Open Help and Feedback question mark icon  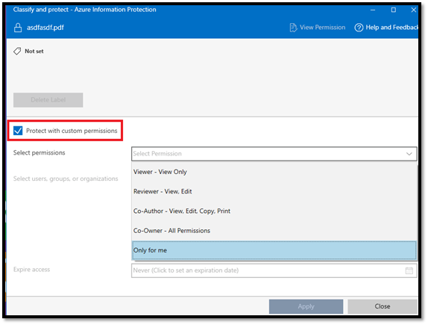(x=359, y=28)
